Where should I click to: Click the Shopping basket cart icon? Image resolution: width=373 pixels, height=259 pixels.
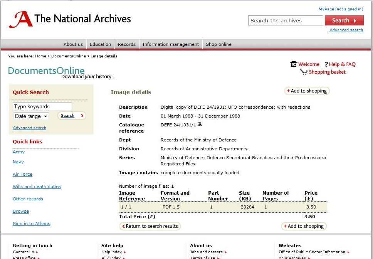click(x=304, y=72)
